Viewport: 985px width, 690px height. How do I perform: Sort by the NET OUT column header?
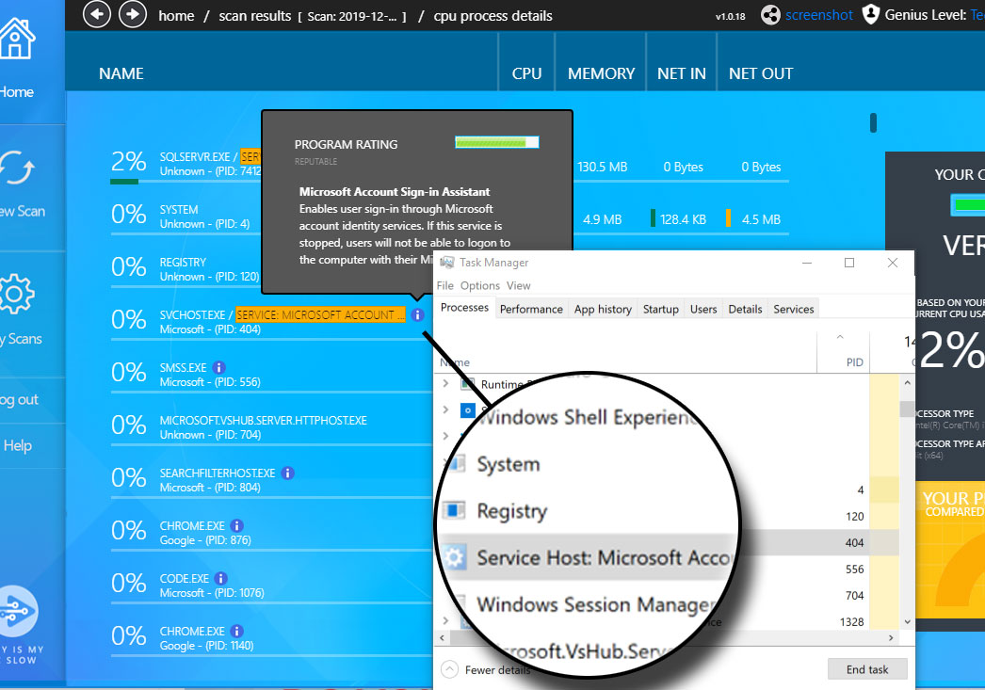click(761, 73)
